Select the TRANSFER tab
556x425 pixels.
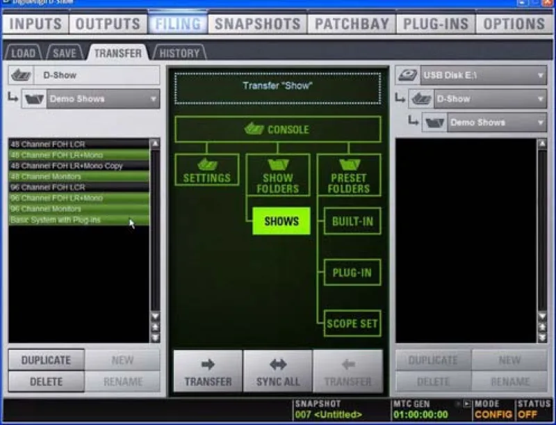click(x=117, y=54)
